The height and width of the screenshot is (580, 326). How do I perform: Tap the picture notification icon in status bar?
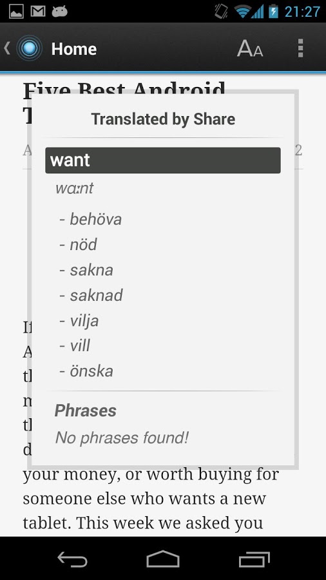16,12
